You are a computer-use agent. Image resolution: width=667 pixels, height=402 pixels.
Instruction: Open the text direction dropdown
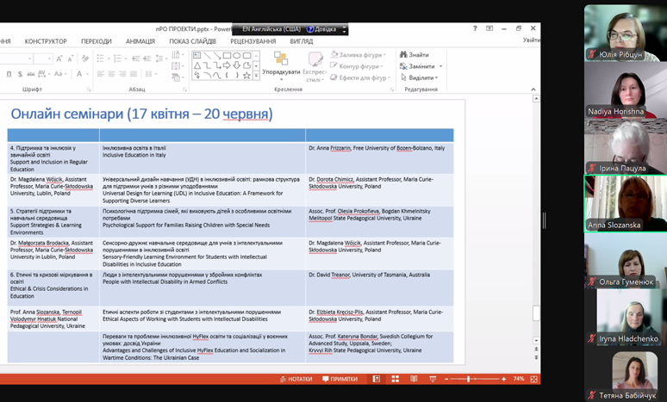177,54
